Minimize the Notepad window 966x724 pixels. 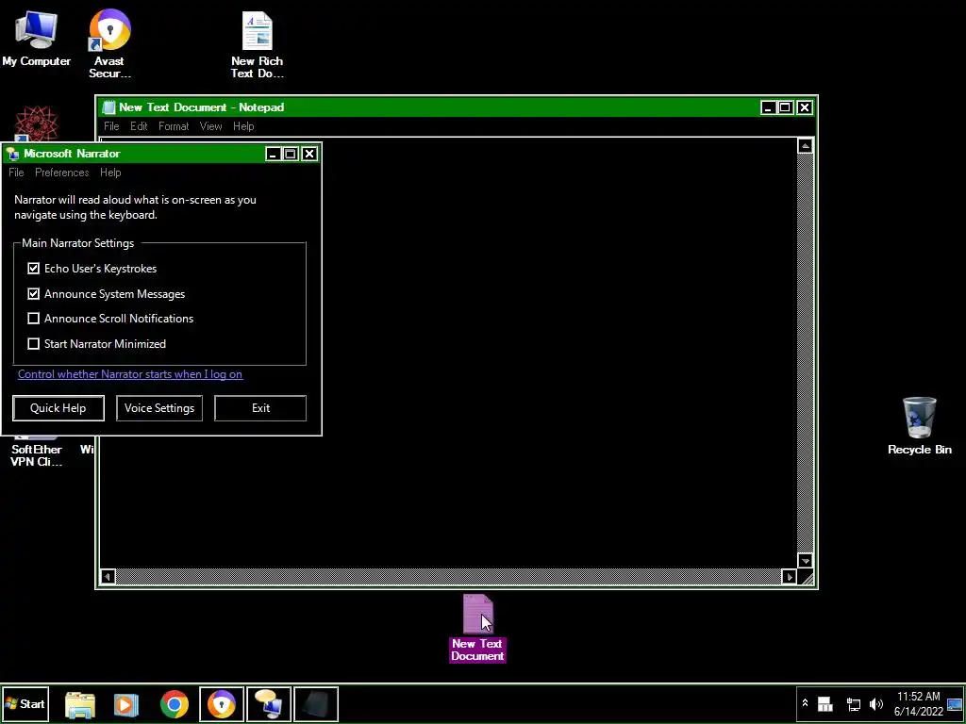tap(768, 107)
